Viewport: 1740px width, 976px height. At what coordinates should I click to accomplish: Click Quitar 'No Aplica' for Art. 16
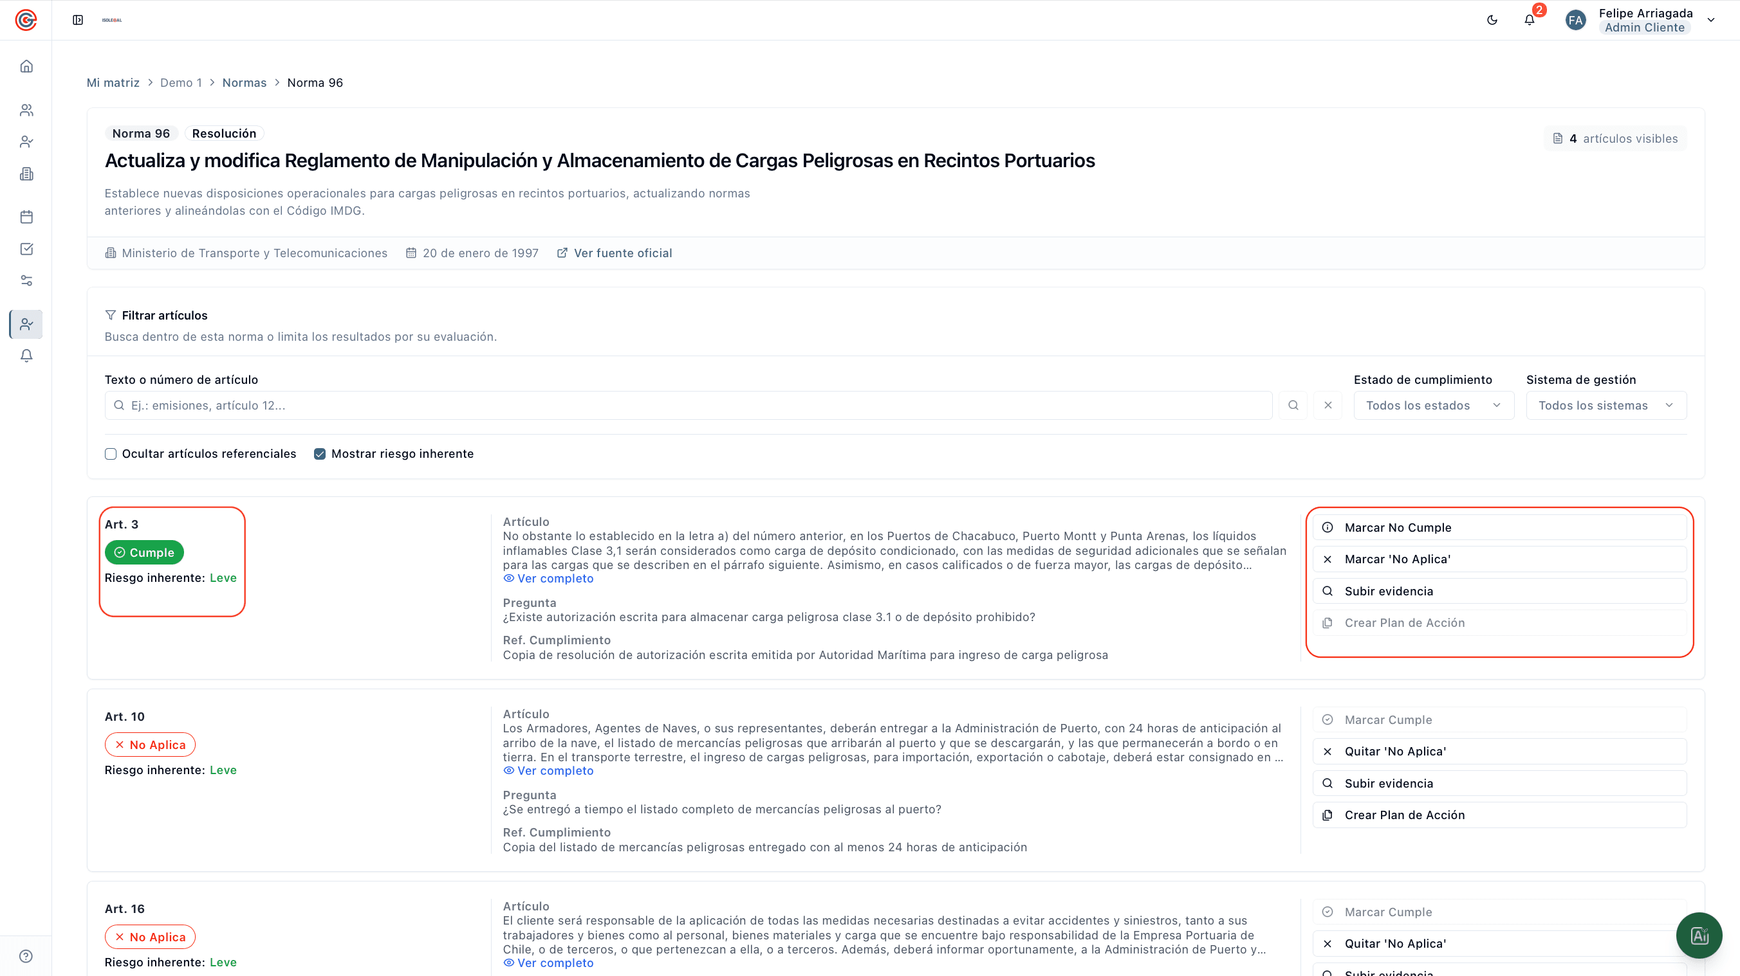1499,944
